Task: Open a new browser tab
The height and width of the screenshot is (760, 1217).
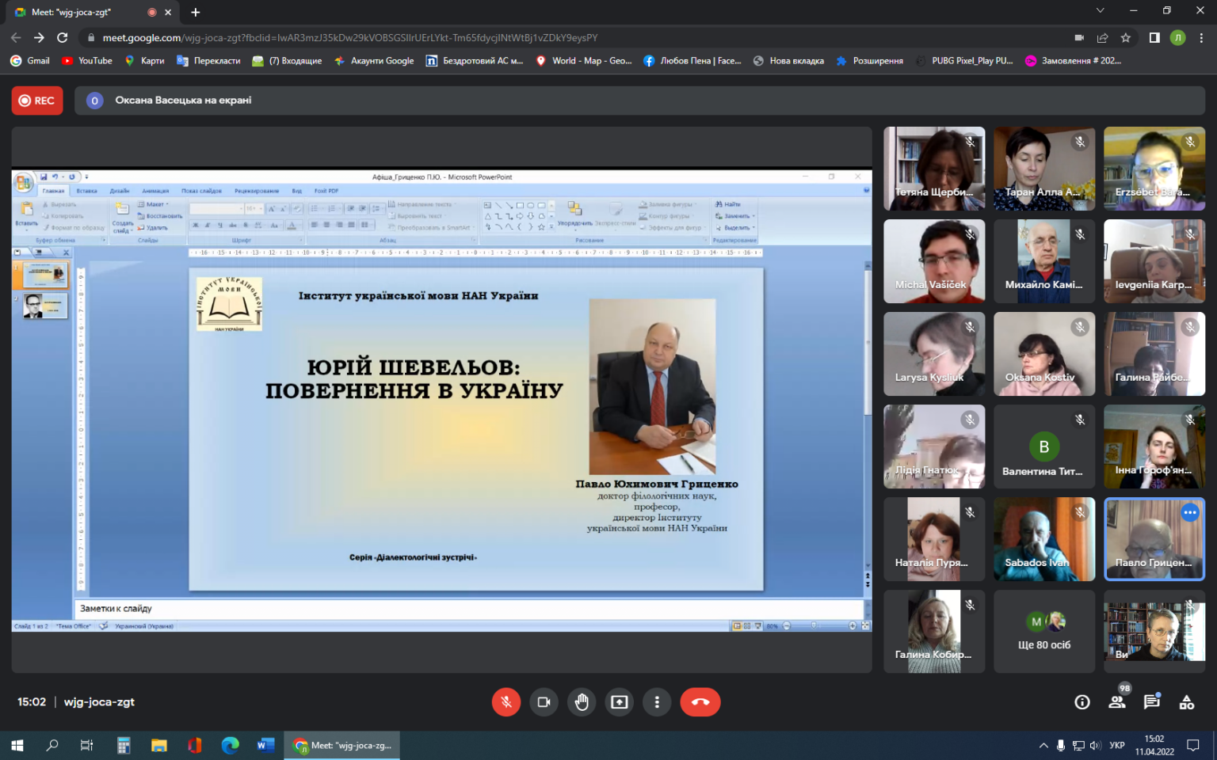Action: point(196,12)
